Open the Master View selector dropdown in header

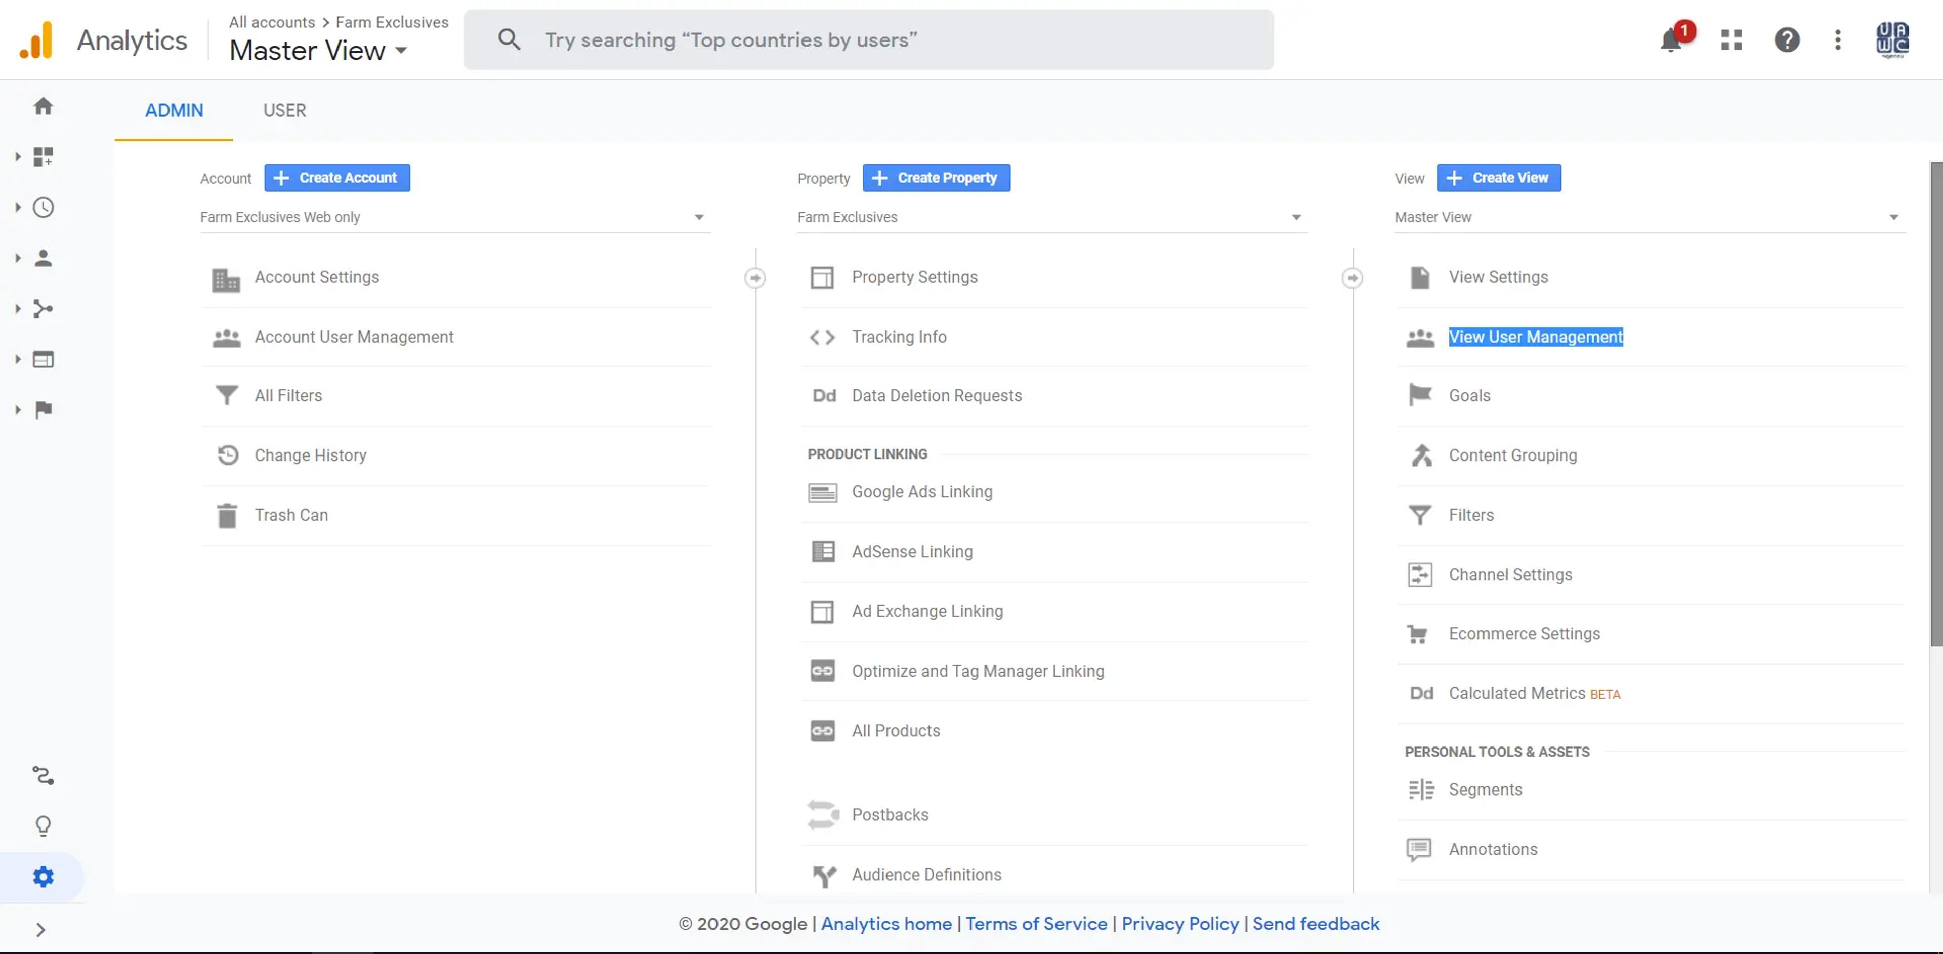click(x=318, y=51)
